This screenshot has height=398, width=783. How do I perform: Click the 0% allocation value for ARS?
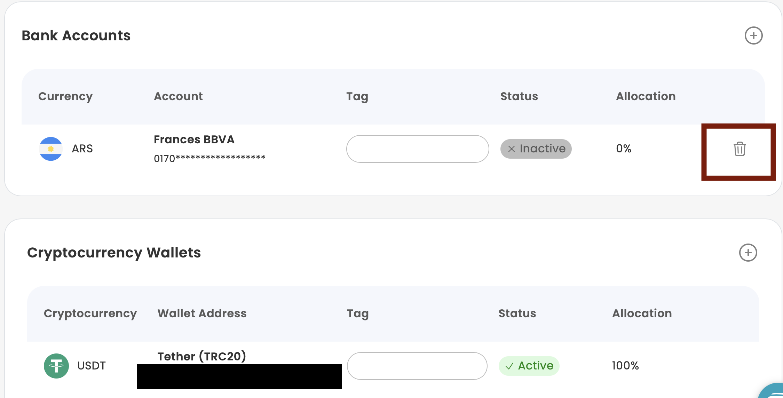624,149
